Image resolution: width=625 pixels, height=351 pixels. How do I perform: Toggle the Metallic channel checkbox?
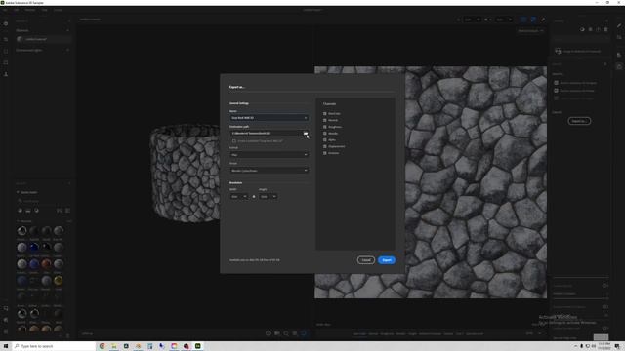325,134
